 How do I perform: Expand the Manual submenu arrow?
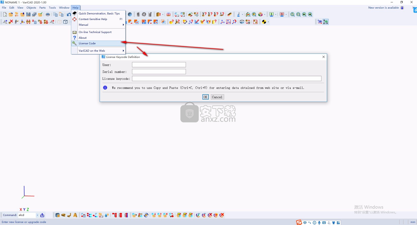[x=123, y=25]
